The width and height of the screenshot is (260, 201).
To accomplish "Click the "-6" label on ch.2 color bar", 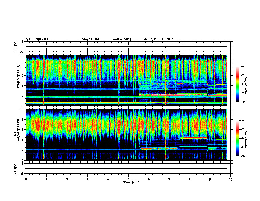I will [x=242, y=121].
